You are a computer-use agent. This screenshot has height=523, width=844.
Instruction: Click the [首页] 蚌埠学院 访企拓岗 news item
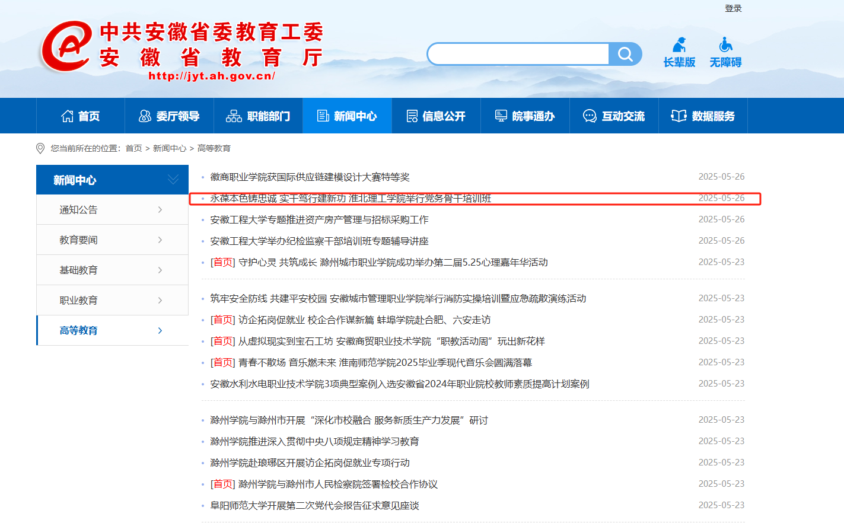[364, 320]
